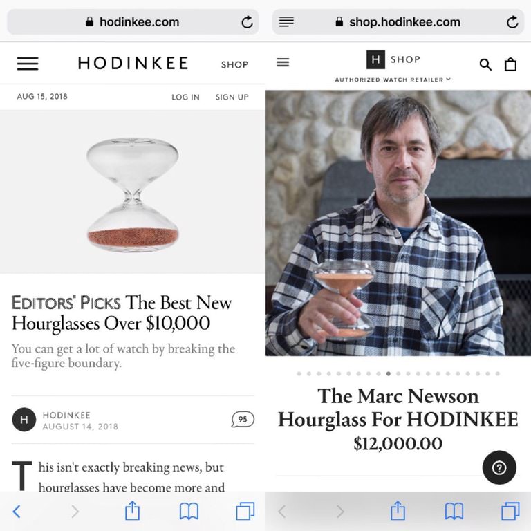This screenshot has width=531, height=531.
Task: View the 95 comments bubble
Action: 243,420
